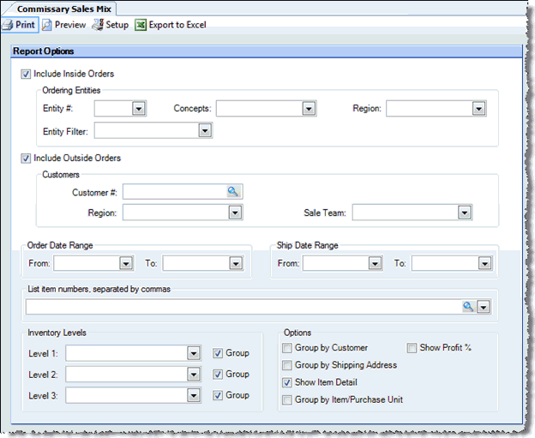Click the Preview magnifier page icon

point(47,25)
